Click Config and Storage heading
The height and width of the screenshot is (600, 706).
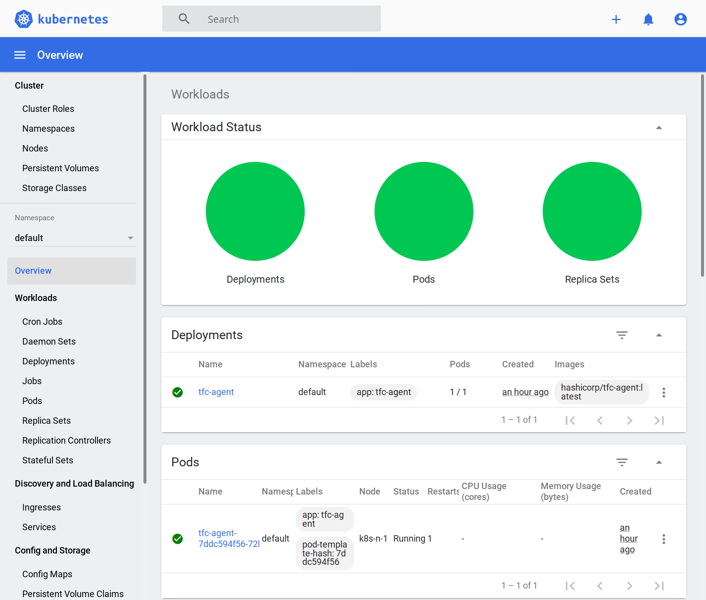click(52, 550)
